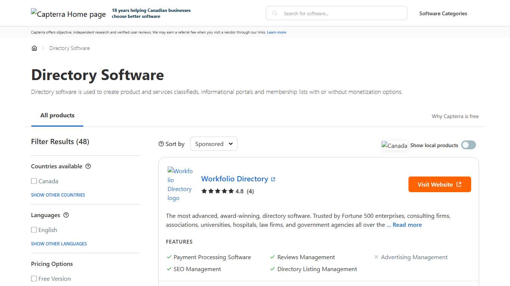Click the software search input field
The width and height of the screenshot is (510, 286).
(x=336, y=13)
